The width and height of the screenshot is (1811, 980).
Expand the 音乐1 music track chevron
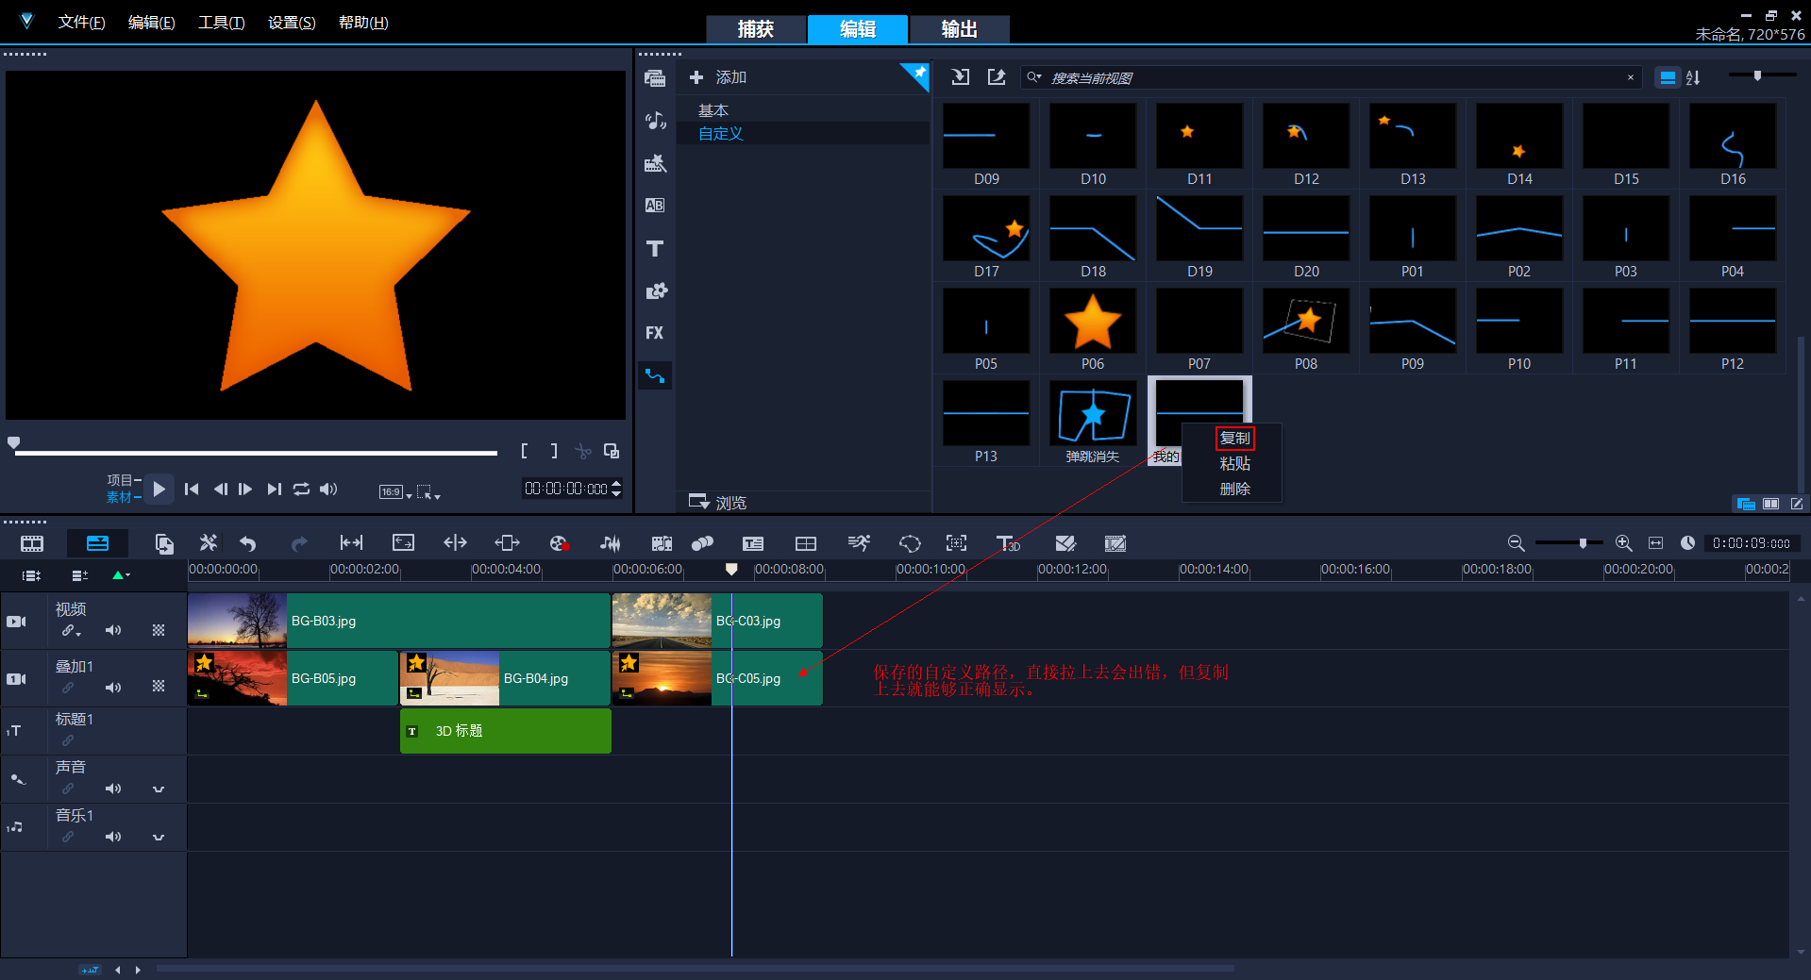click(159, 837)
